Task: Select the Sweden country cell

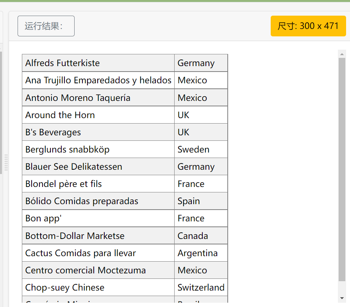Action: coord(201,149)
